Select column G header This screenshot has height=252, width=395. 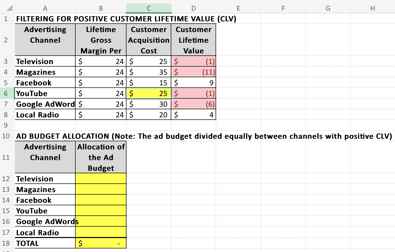(x=328, y=8)
